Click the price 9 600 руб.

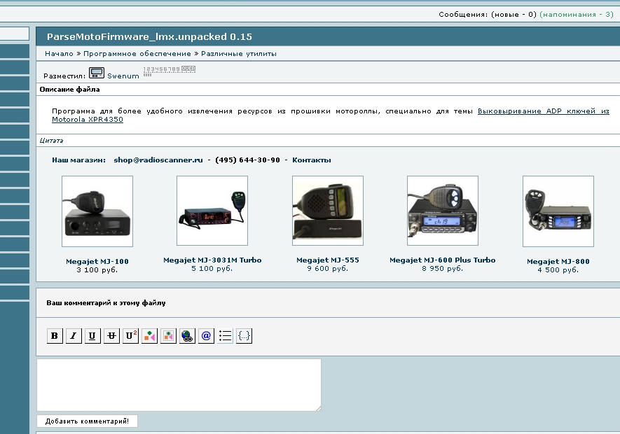[328, 268]
